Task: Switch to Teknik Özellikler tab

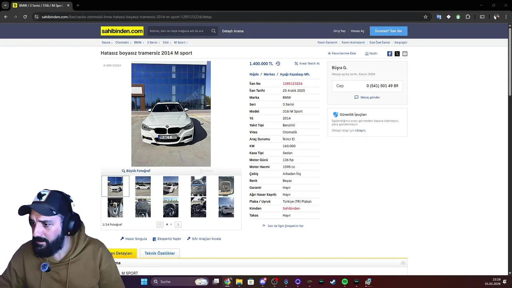Action: (160, 253)
